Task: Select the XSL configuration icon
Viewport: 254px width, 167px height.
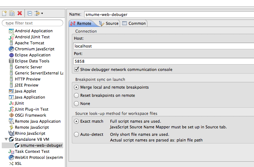Action: (11, 163)
